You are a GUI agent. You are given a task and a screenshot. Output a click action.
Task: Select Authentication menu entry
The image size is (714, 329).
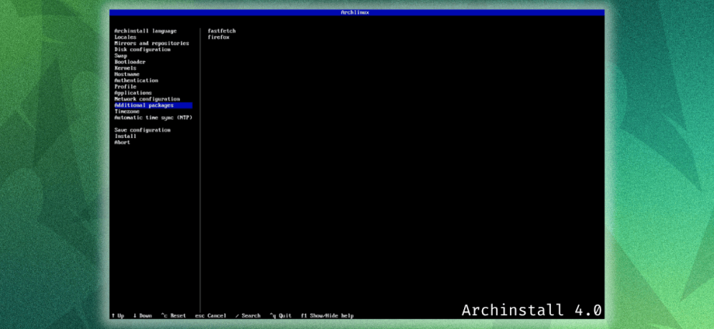coord(136,81)
